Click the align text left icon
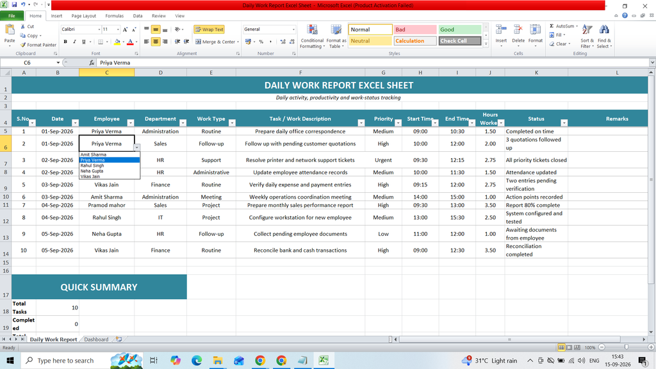Screen dimensions: 656x369 point(147,42)
